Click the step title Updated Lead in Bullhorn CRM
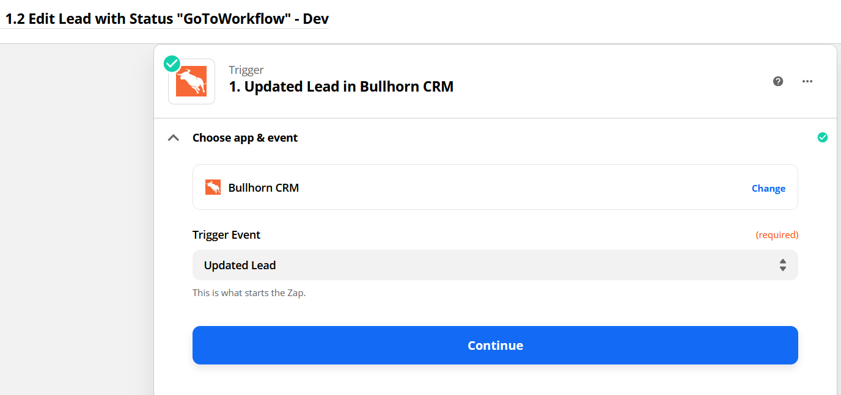The width and height of the screenshot is (841, 395). [x=341, y=87]
